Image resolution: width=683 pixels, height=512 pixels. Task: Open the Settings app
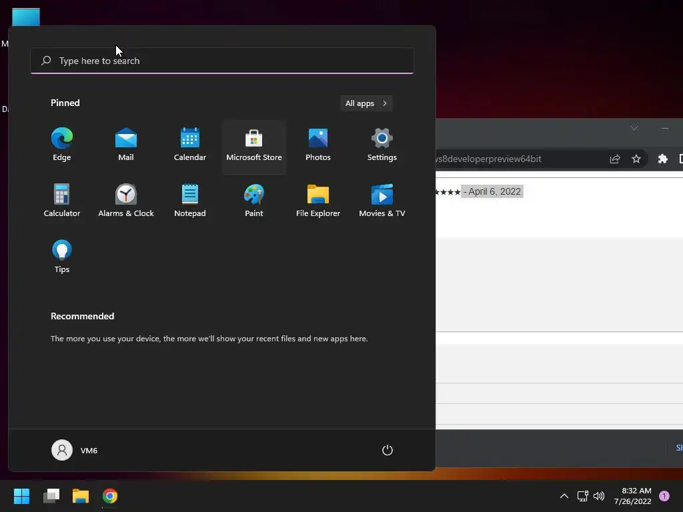(382, 145)
